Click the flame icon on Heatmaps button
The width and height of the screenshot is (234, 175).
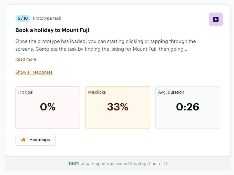(23, 140)
